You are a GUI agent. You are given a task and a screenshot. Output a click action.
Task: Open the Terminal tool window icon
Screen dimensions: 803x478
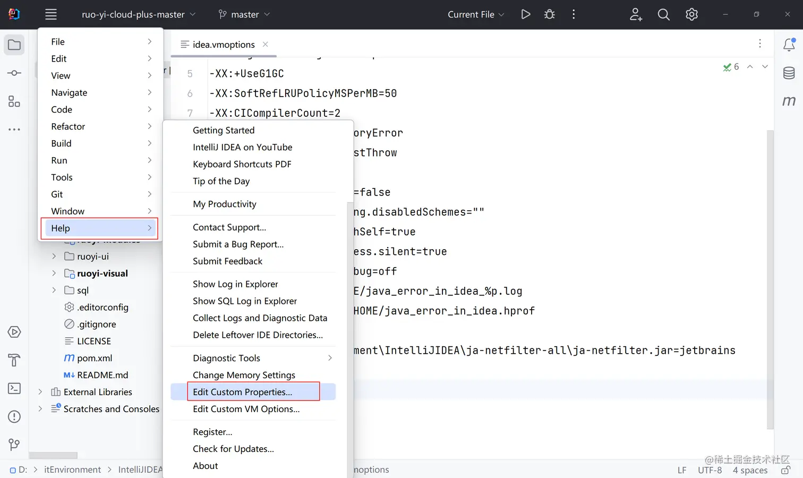pyautogui.click(x=14, y=388)
